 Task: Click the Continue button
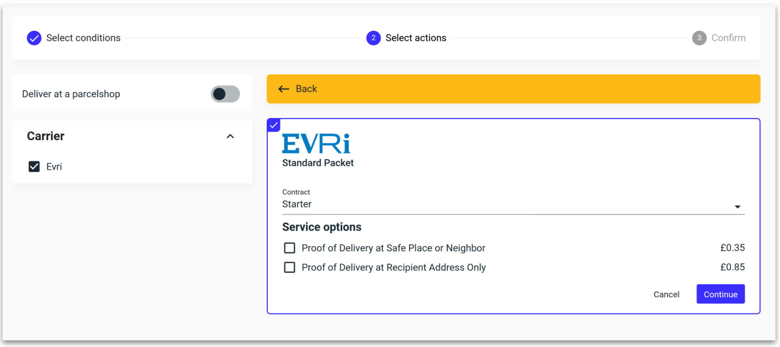pos(720,294)
